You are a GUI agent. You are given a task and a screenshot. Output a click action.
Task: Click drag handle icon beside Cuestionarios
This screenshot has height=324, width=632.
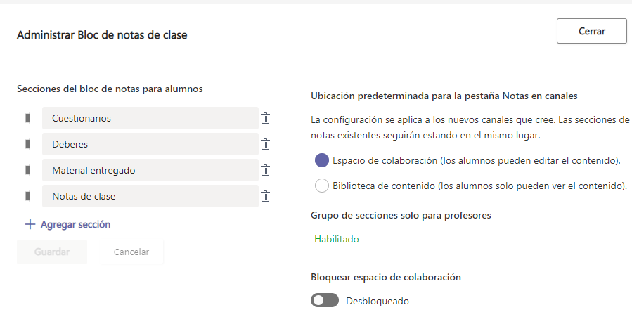click(x=28, y=118)
